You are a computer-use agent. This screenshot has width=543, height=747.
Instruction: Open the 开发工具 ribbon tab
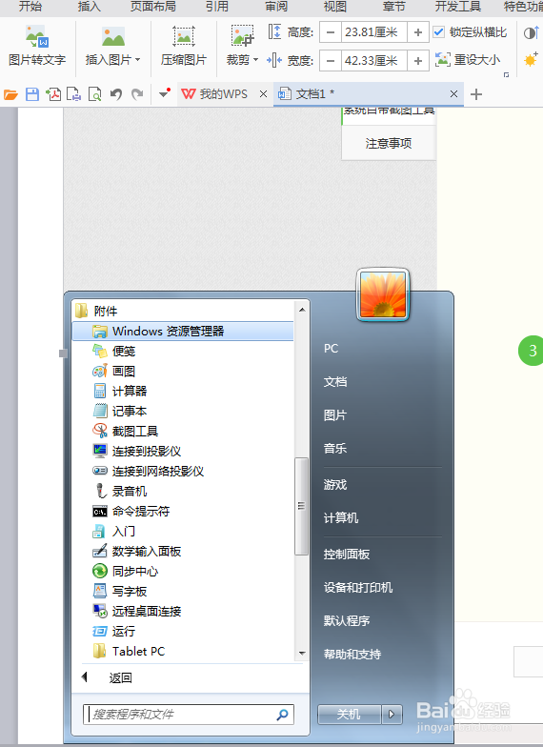(x=457, y=6)
